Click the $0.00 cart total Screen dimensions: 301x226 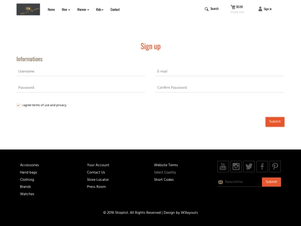(x=239, y=7)
